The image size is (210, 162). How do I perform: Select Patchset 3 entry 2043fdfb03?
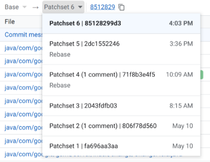(121, 106)
